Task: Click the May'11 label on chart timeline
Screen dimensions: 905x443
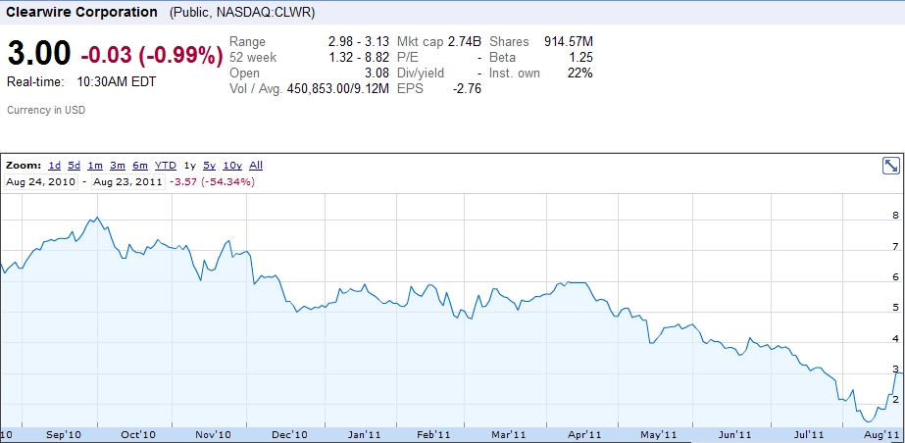Action: [659, 434]
